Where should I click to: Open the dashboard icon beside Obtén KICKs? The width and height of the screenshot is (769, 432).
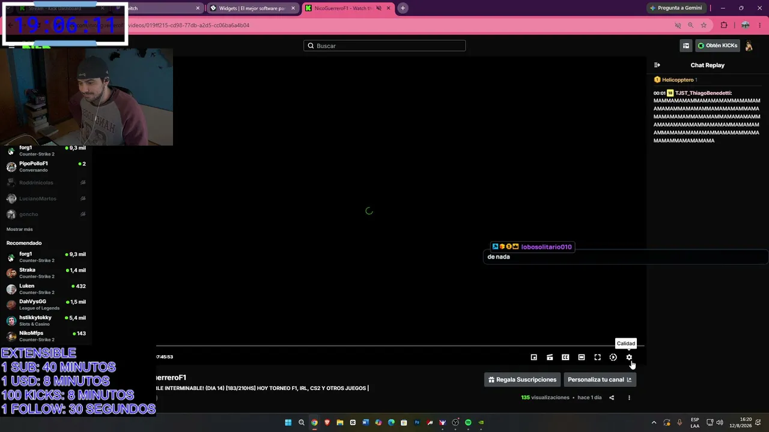pyautogui.click(x=686, y=46)
